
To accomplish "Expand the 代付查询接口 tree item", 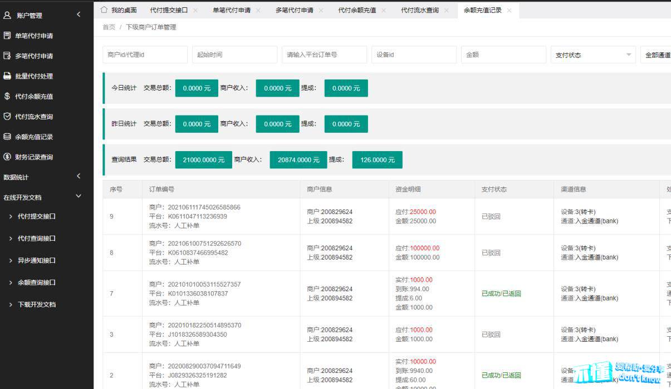I will [x=11, y=238].
